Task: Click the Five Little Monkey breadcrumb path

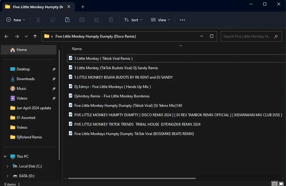Action: click(x=96, y=36)
